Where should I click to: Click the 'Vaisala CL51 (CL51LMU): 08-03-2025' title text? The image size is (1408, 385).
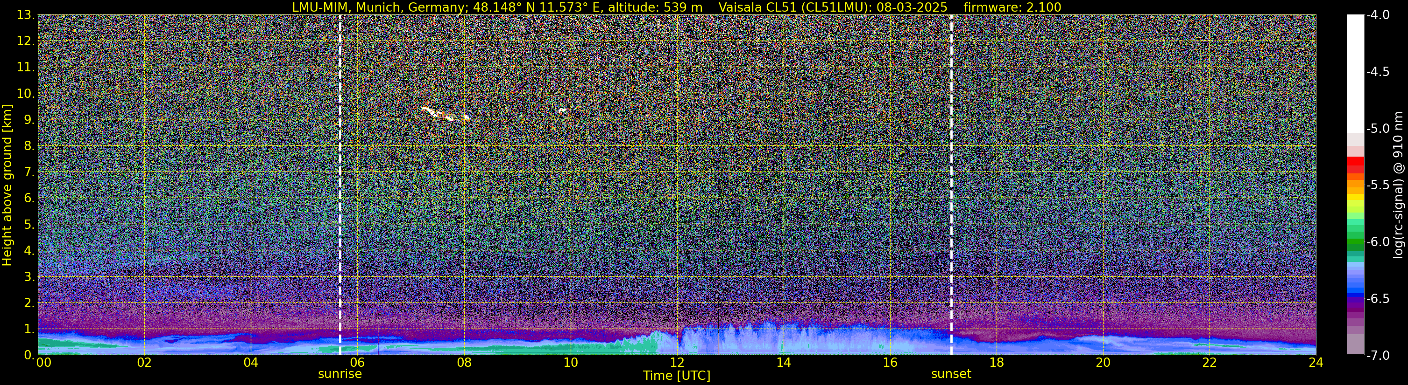(x=833, y=7)
